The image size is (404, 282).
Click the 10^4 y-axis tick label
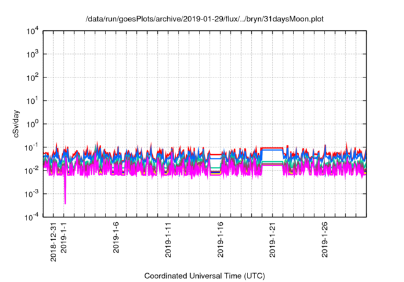tap(32, 31)
